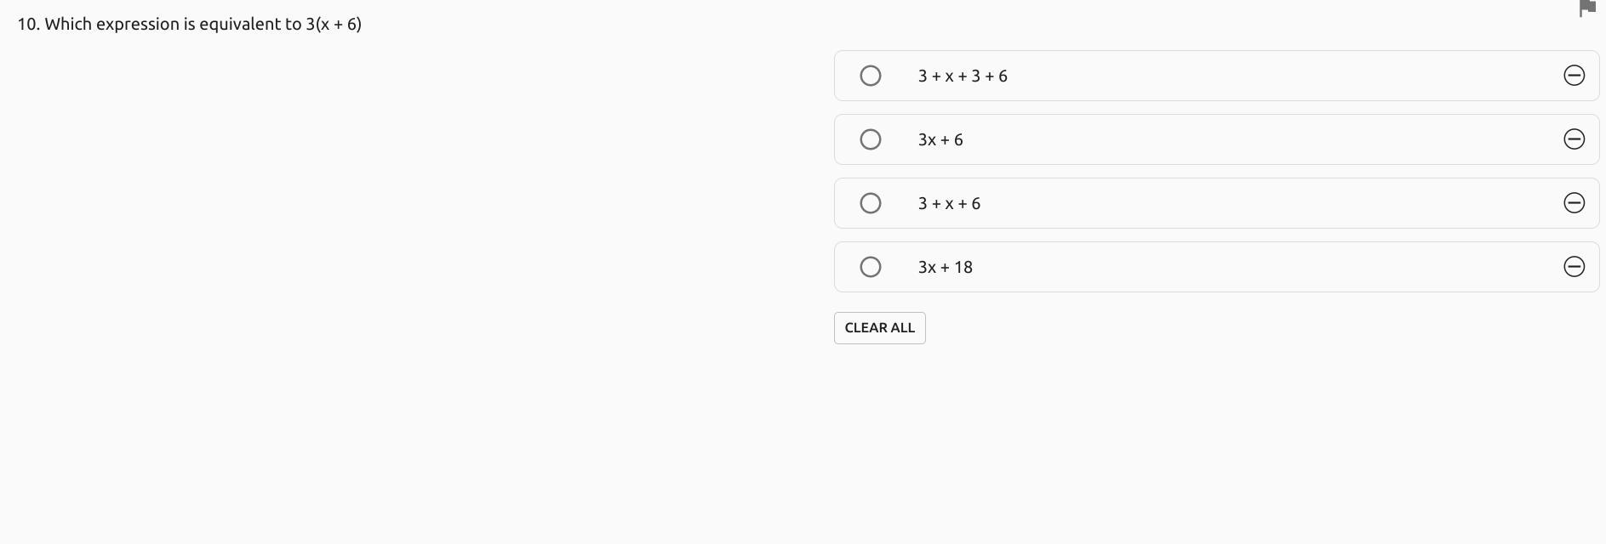The width and height of the screenshot is (1606, 544).
Task: Eliminate the answer 3 + x + 3 + 6
Action: click(1574, 76)
